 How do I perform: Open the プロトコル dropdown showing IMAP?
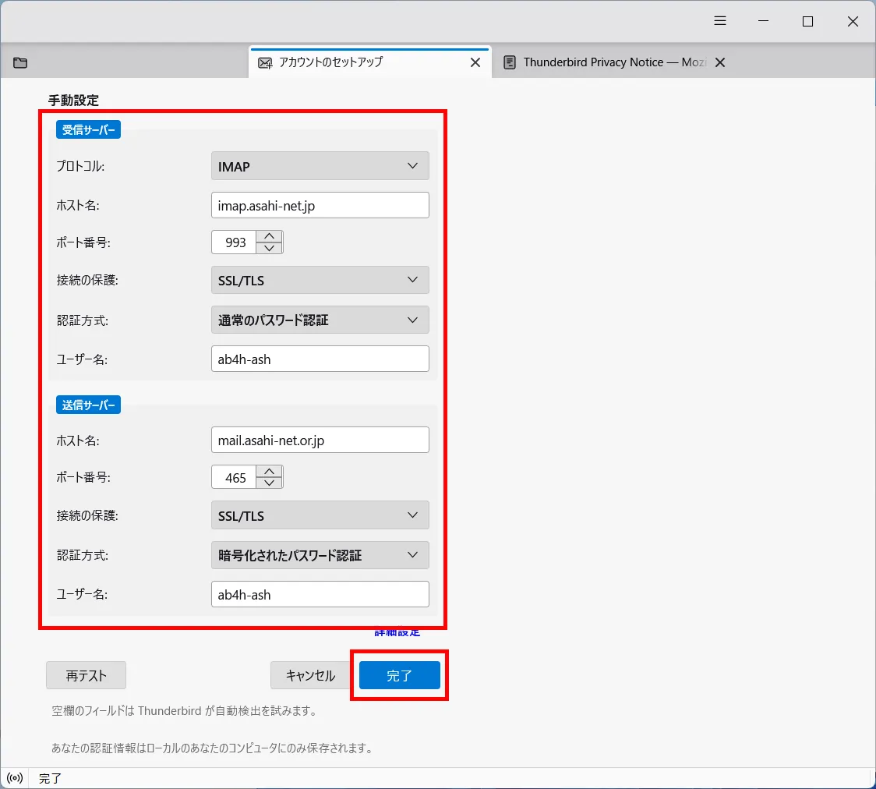(x=320, y=165)
